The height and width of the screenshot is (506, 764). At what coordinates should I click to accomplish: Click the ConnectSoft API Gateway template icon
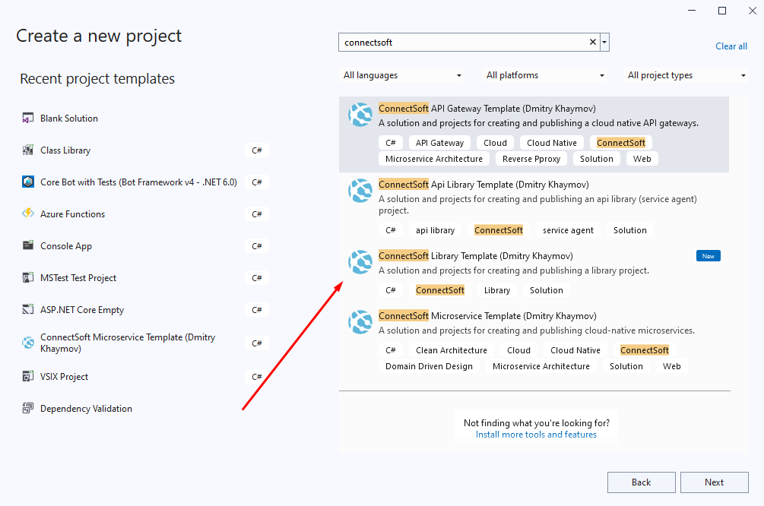click(360, 115)
